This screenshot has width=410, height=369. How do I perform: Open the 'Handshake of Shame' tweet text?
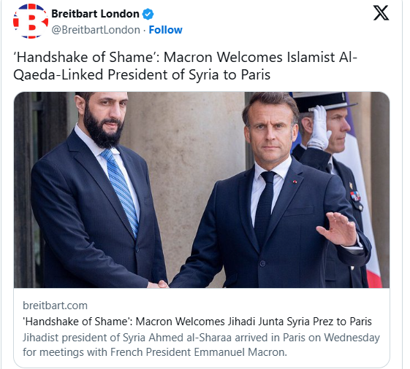tap(185, 66)
